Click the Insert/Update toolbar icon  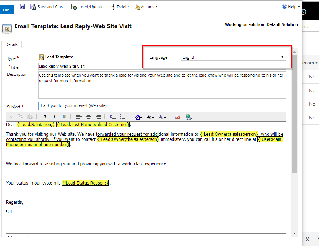(87, 6)
